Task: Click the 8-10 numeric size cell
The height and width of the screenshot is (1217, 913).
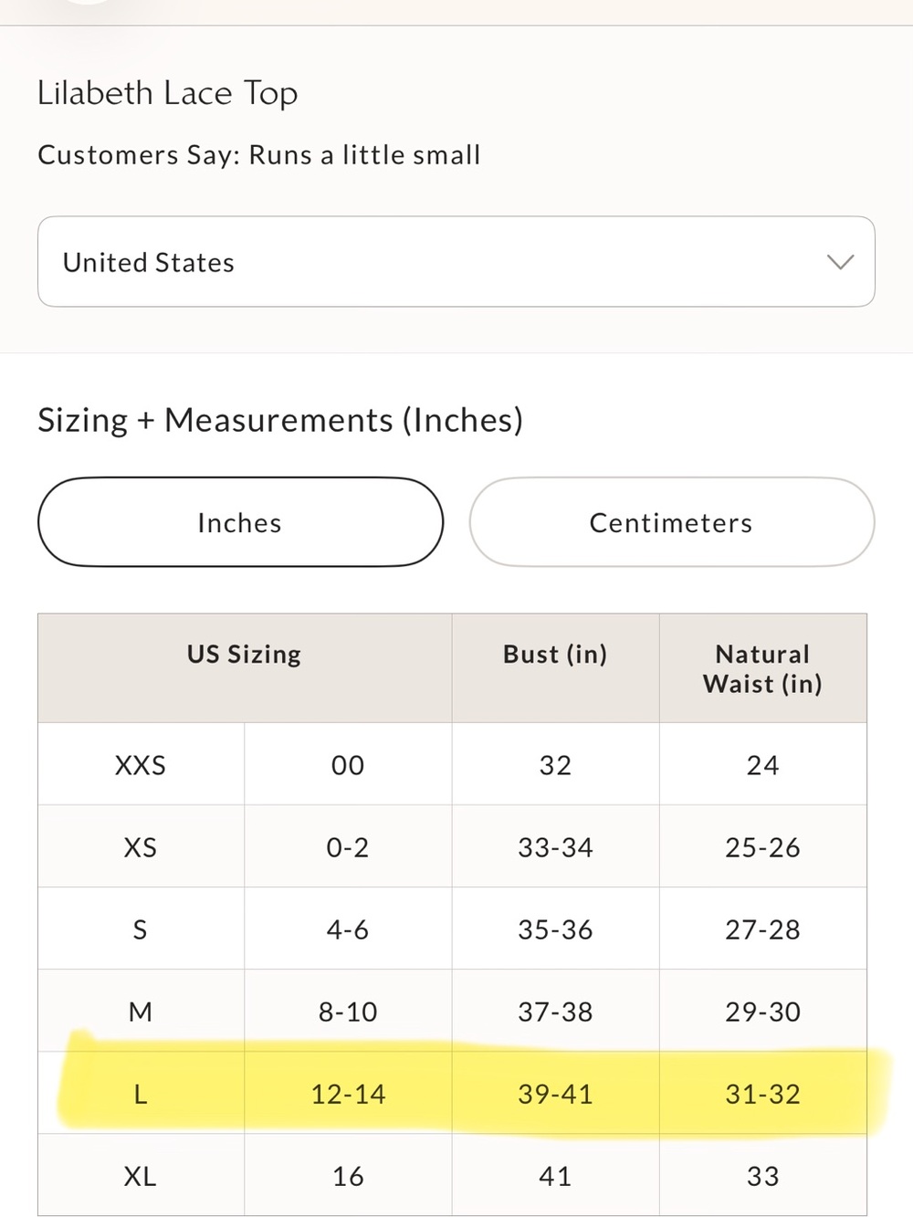Action: click(x=348, y=1011)
